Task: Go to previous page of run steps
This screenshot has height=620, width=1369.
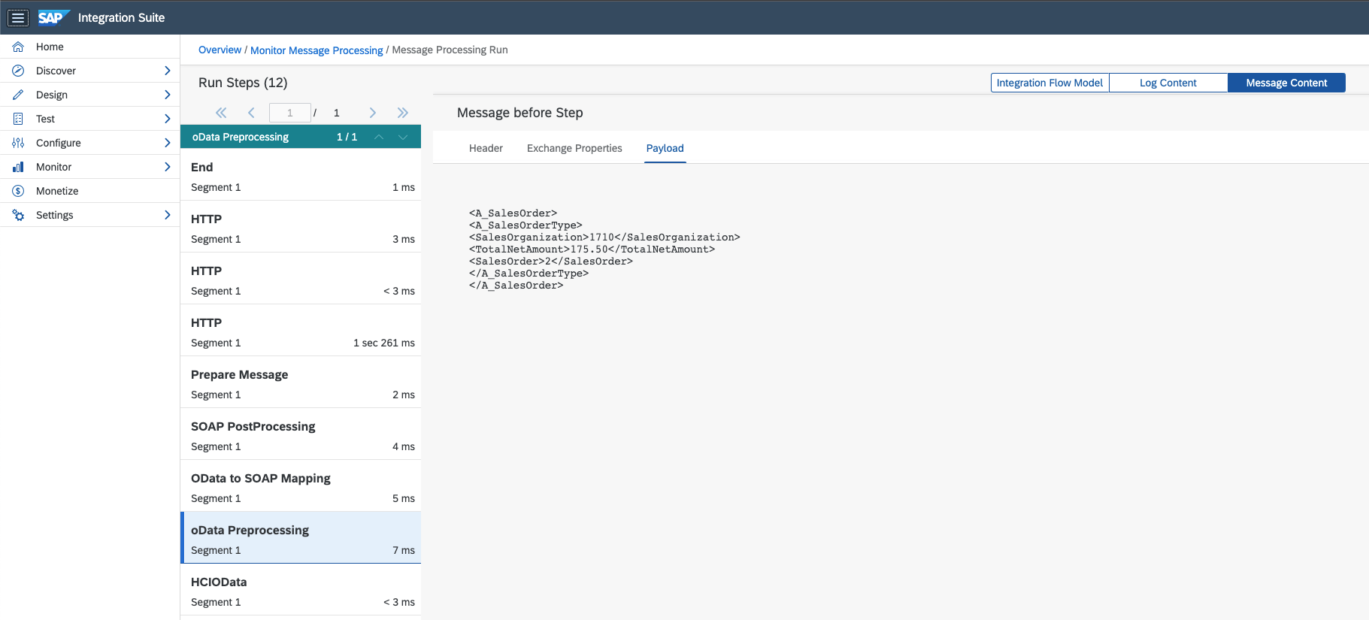Action: click(x=251, y=113)
